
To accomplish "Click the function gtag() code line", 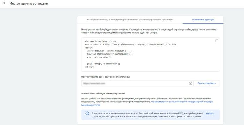I will [x=110, y=54].
